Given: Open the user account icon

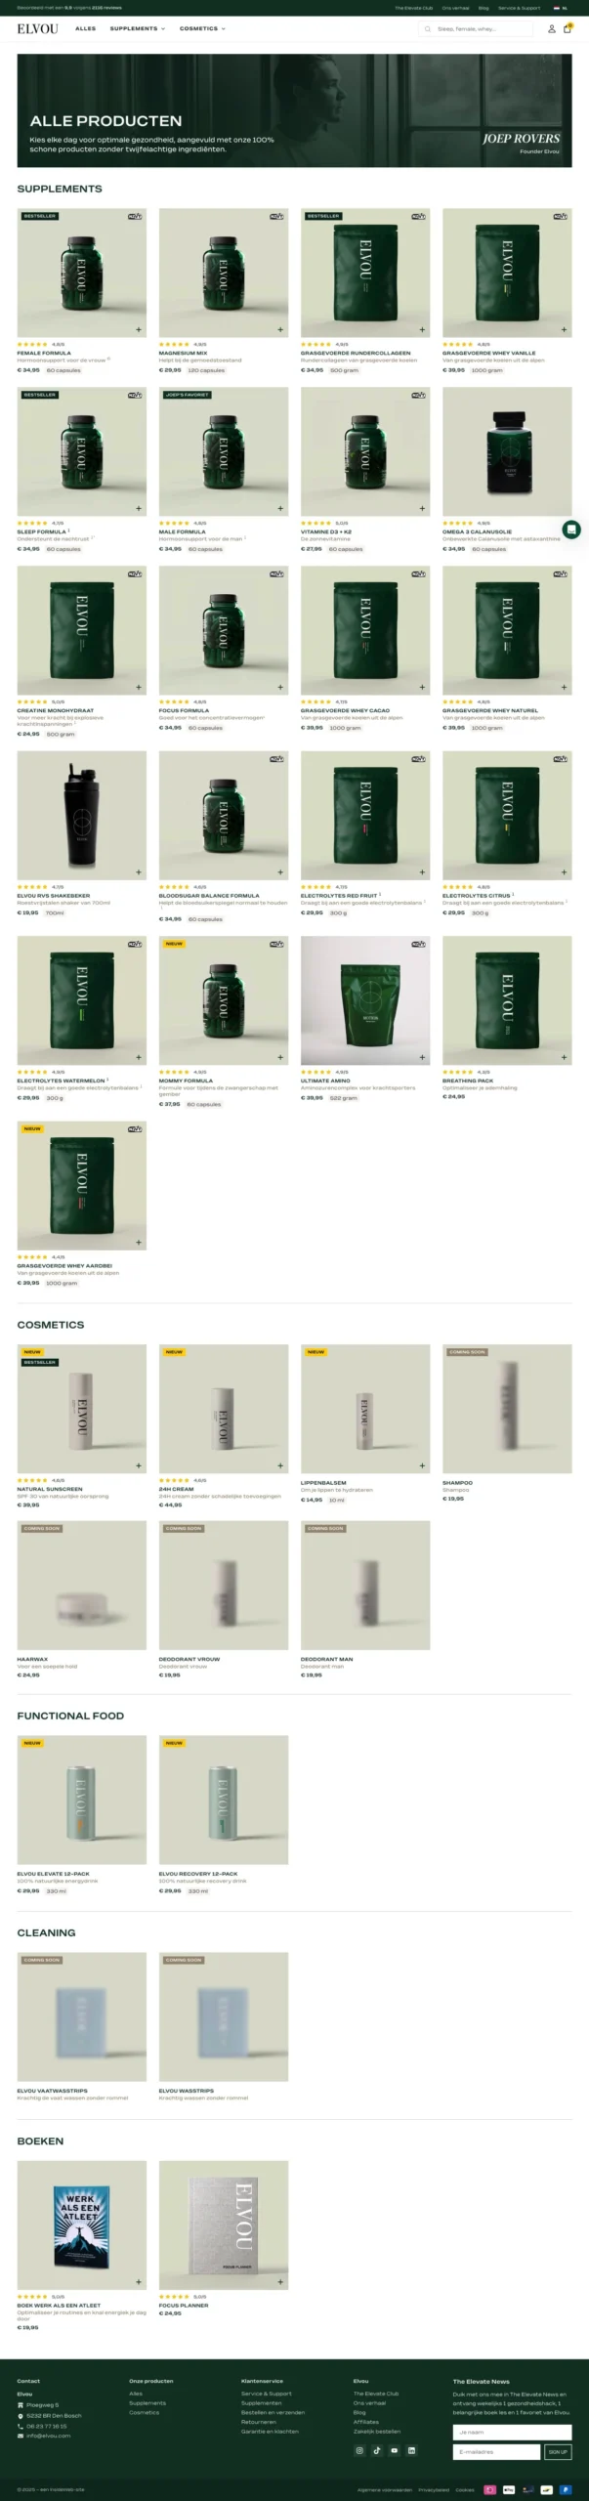Looking at the screenshot, I should [551, 28].
